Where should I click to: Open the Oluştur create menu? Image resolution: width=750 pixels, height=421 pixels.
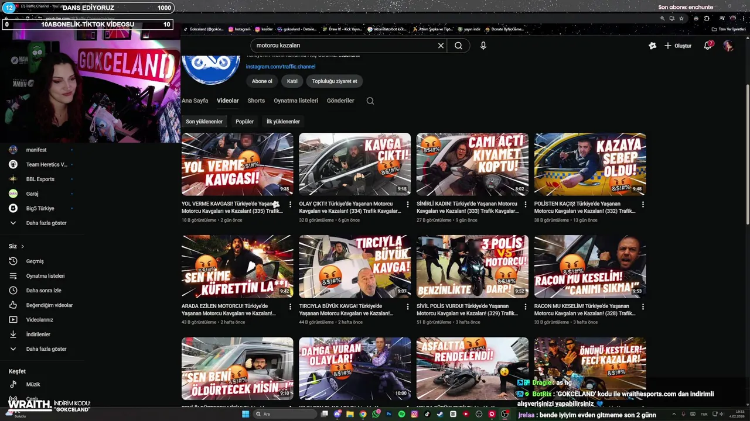[678, 46]
